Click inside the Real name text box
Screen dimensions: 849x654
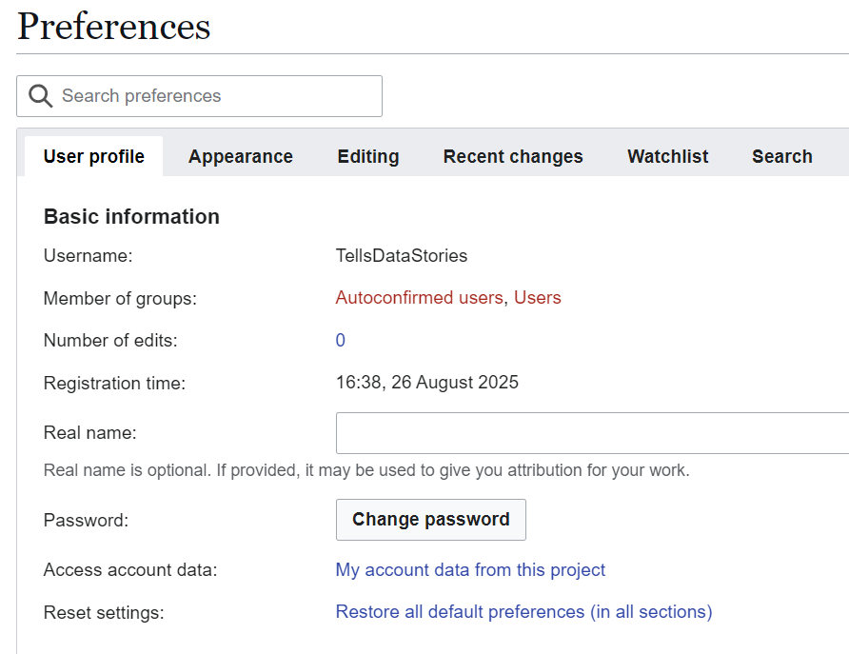tap(590, 433)
